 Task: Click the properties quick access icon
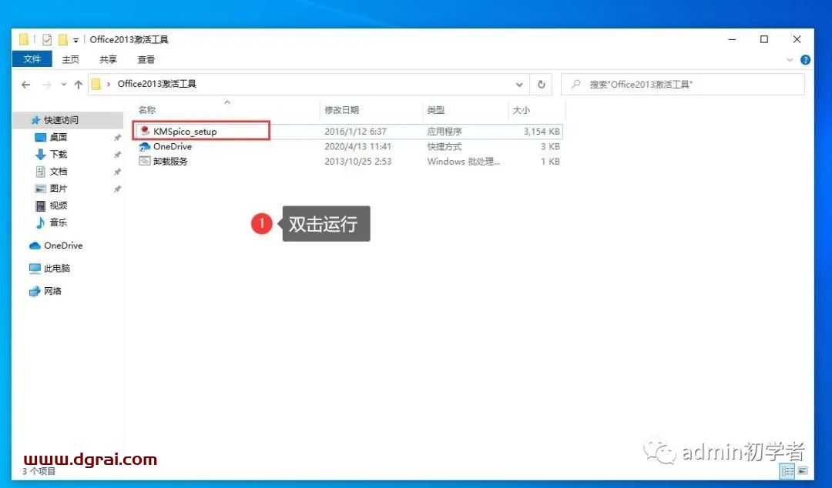click(x=47, y=39)
